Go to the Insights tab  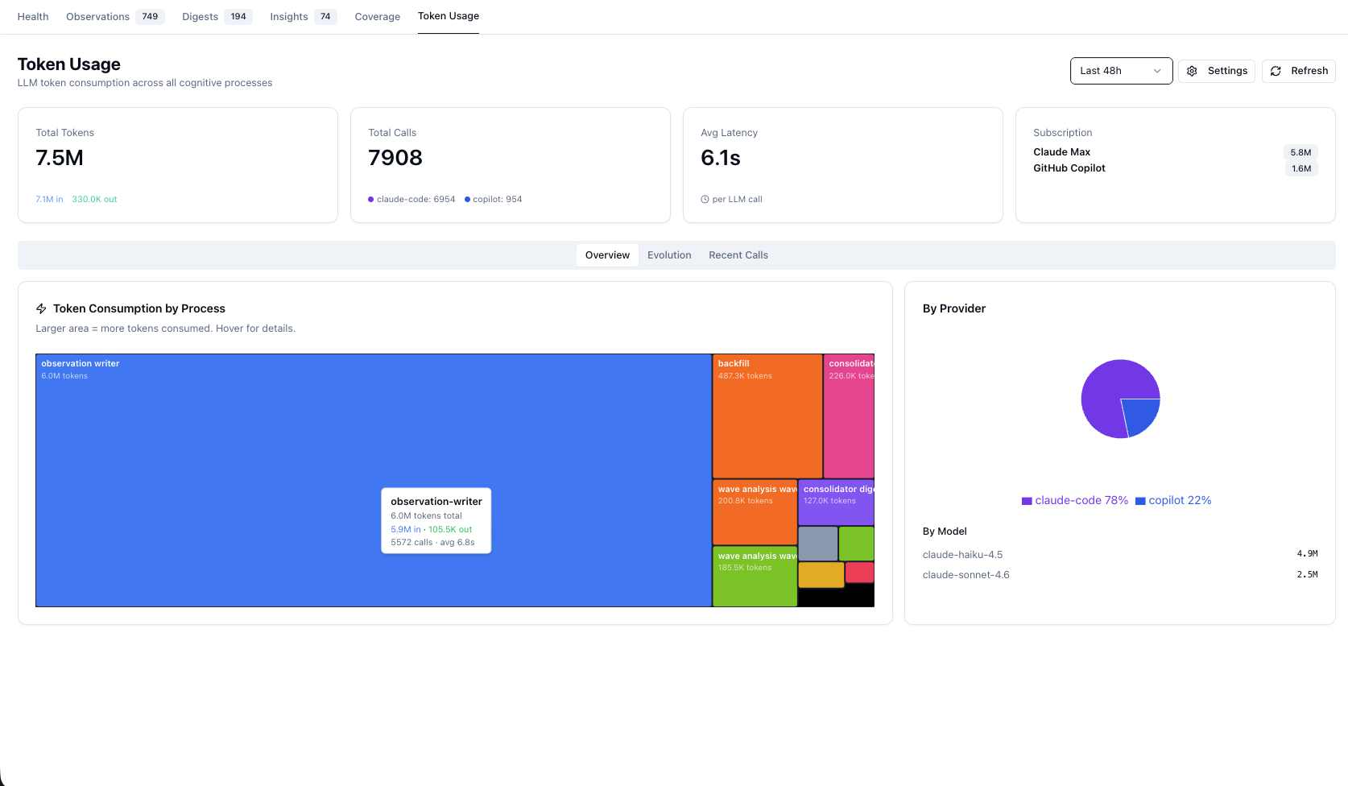[303, 16]
